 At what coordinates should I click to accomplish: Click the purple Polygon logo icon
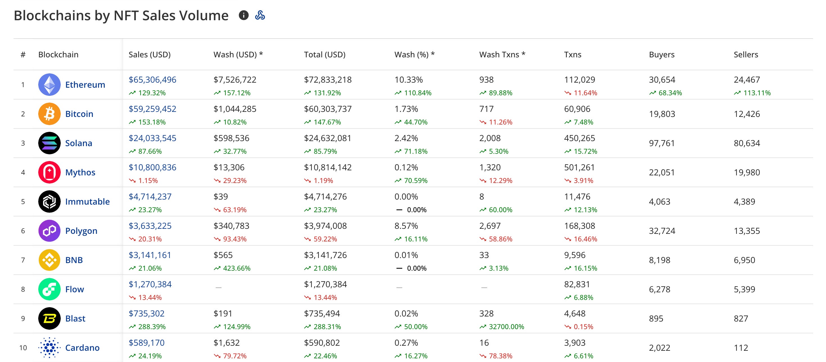[49, 230]
